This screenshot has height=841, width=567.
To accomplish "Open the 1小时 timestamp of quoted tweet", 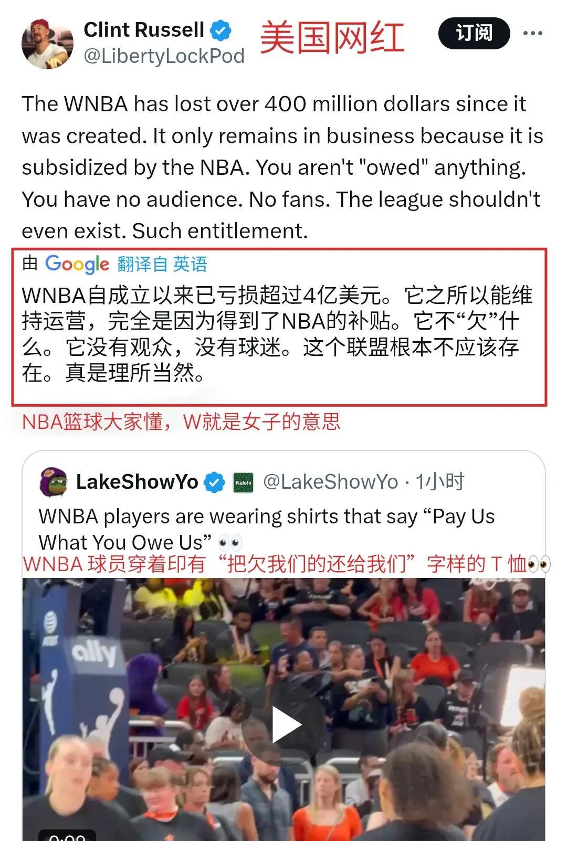I will pos(440,481).
